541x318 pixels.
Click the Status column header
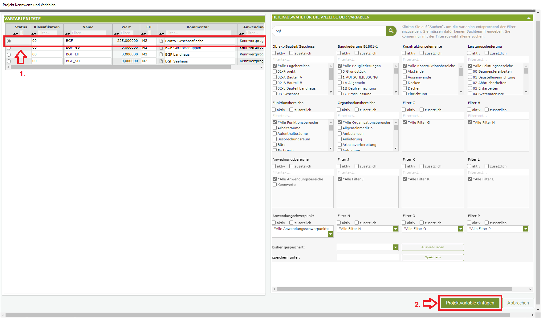[21, 27]
